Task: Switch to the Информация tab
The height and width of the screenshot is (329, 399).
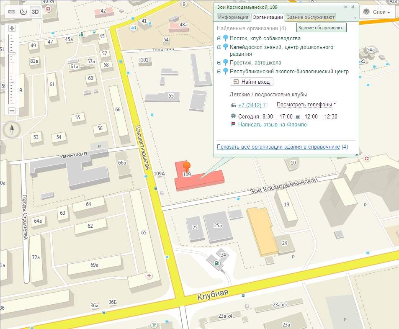Action: coord(233,17)
